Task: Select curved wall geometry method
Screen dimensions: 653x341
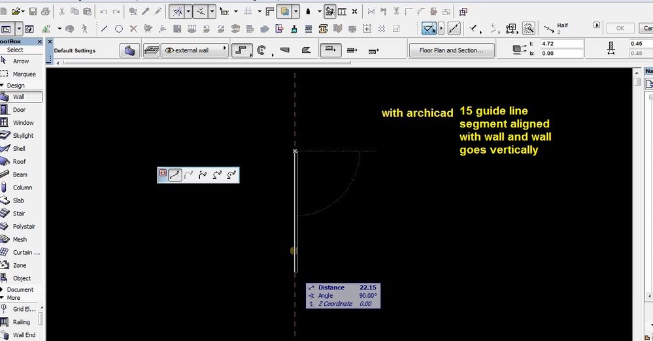Action: pos(262,50)
